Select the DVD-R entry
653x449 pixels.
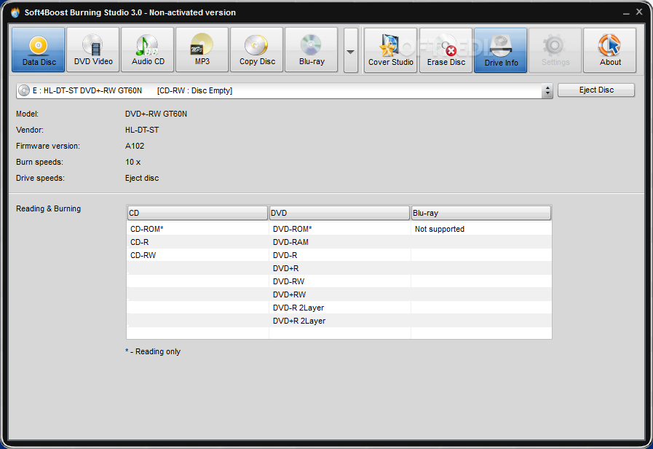(285, 255)
